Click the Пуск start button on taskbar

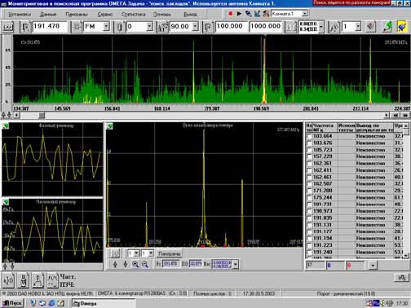[12, 303]
